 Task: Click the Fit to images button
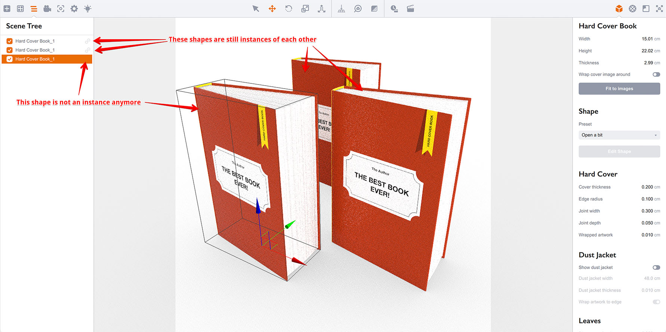point(619,89)
